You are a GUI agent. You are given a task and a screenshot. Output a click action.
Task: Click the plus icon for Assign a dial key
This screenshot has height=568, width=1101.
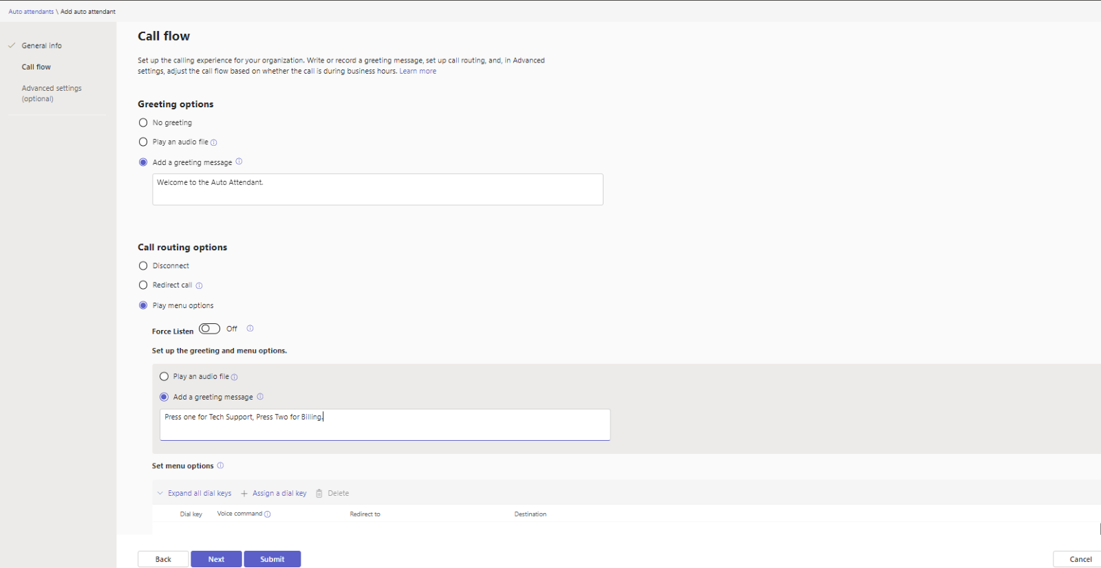[x=244, y=494]
